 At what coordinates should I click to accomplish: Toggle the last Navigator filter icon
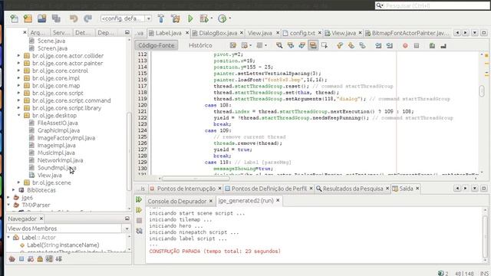[x=58, y=259]
